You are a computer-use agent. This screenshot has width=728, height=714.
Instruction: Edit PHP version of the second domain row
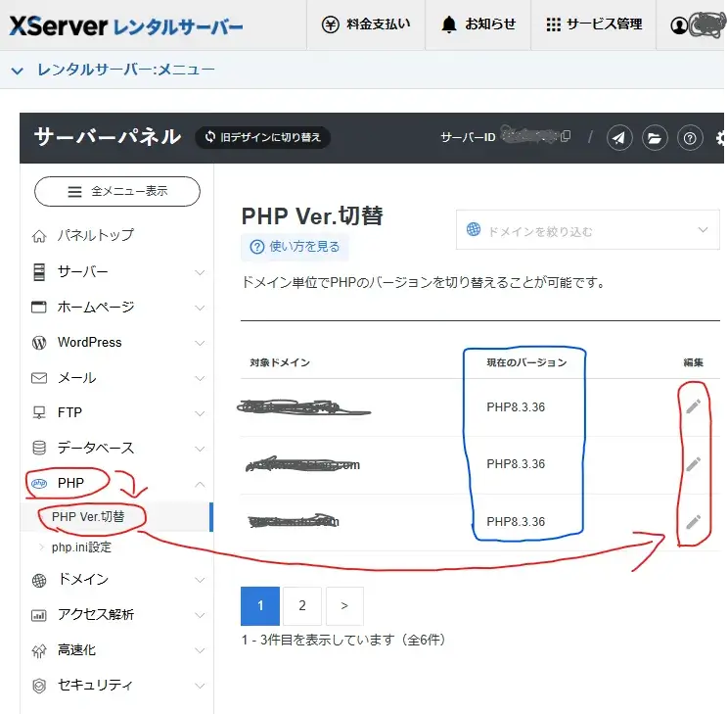[x=693, y=464]
